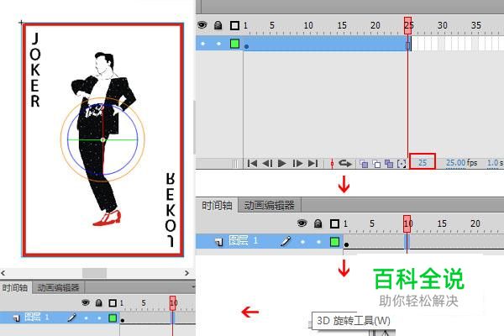The height and width of the screenshot is (336, 504).
Task: Click the pencil icon in middle-right layer row
Action: (x=286, y=241)
